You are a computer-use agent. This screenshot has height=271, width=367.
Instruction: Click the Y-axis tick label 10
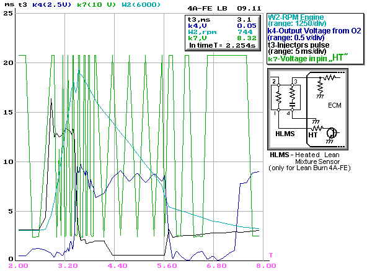tap(7, 161)
